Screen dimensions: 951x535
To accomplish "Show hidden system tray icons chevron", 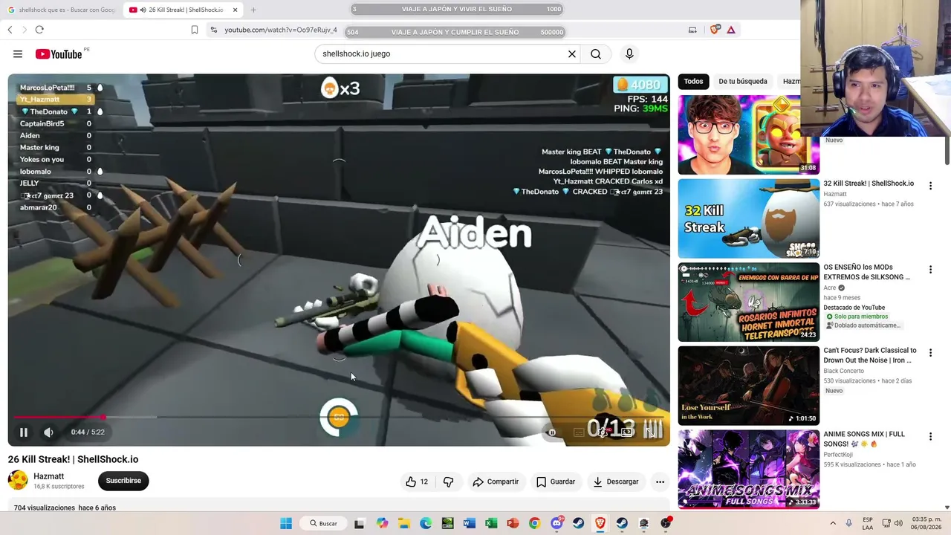I will 833,523.
